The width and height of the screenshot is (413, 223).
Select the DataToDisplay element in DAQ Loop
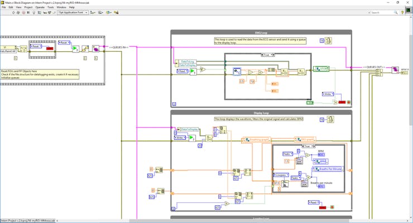188,65
